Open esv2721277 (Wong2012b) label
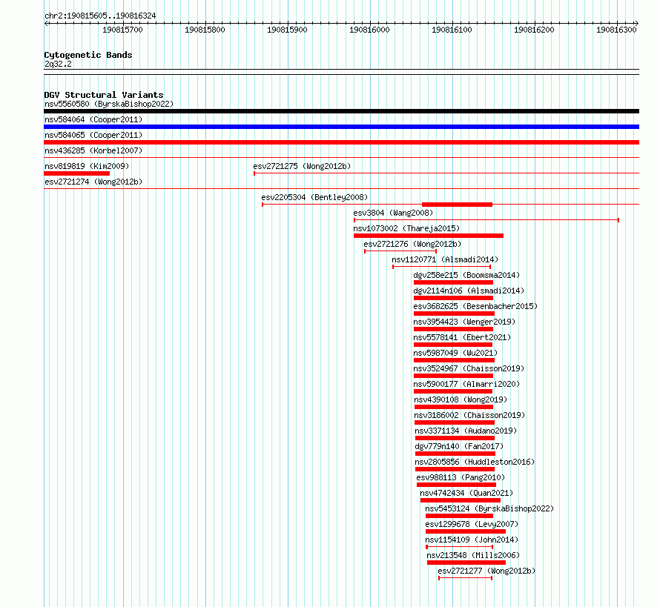The height and width of the screenshot is (607, 660). pos(486,571)
